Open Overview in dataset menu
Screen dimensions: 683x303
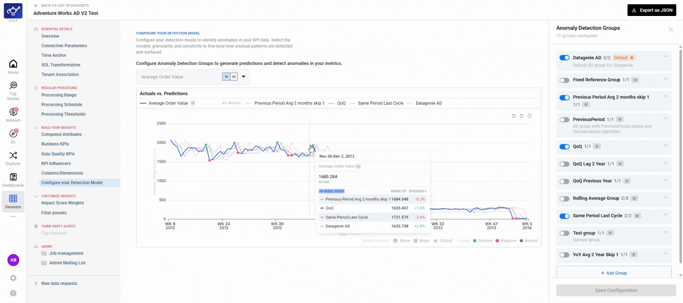point(50,36)
